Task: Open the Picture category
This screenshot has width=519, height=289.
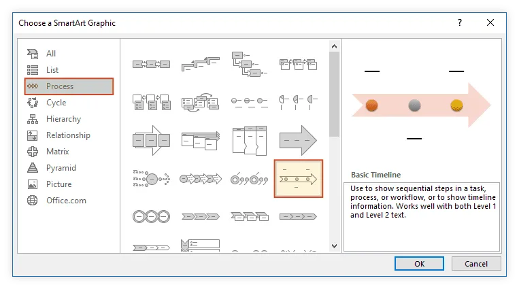Action: tap(58, 184)
